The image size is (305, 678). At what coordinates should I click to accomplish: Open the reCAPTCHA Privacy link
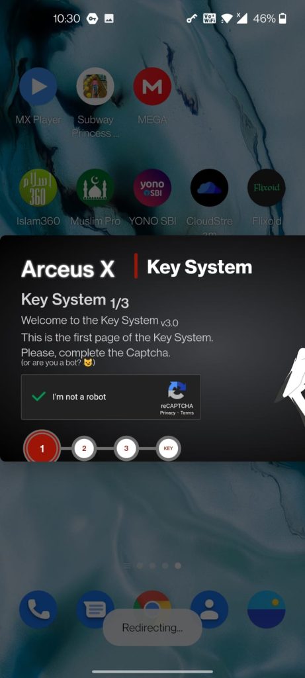point(167,413)
